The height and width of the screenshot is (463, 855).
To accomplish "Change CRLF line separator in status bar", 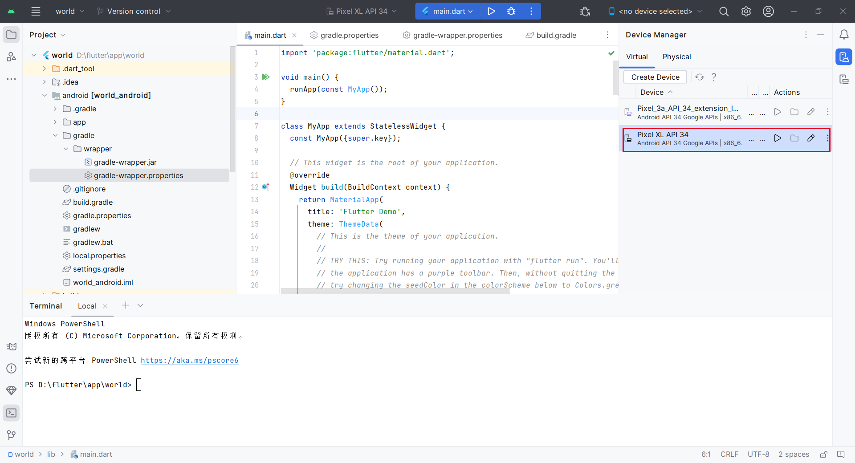I will point(729,454).
